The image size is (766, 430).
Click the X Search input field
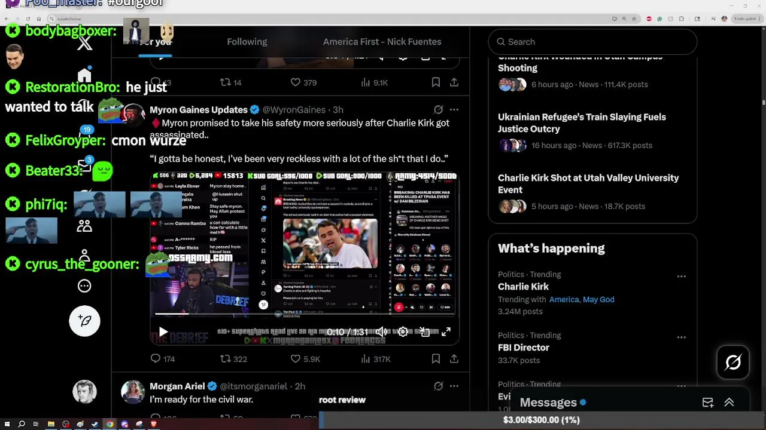point(592,42)
